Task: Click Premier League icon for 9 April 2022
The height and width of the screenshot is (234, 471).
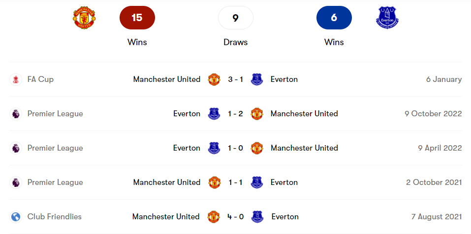Action: [16, 148]
